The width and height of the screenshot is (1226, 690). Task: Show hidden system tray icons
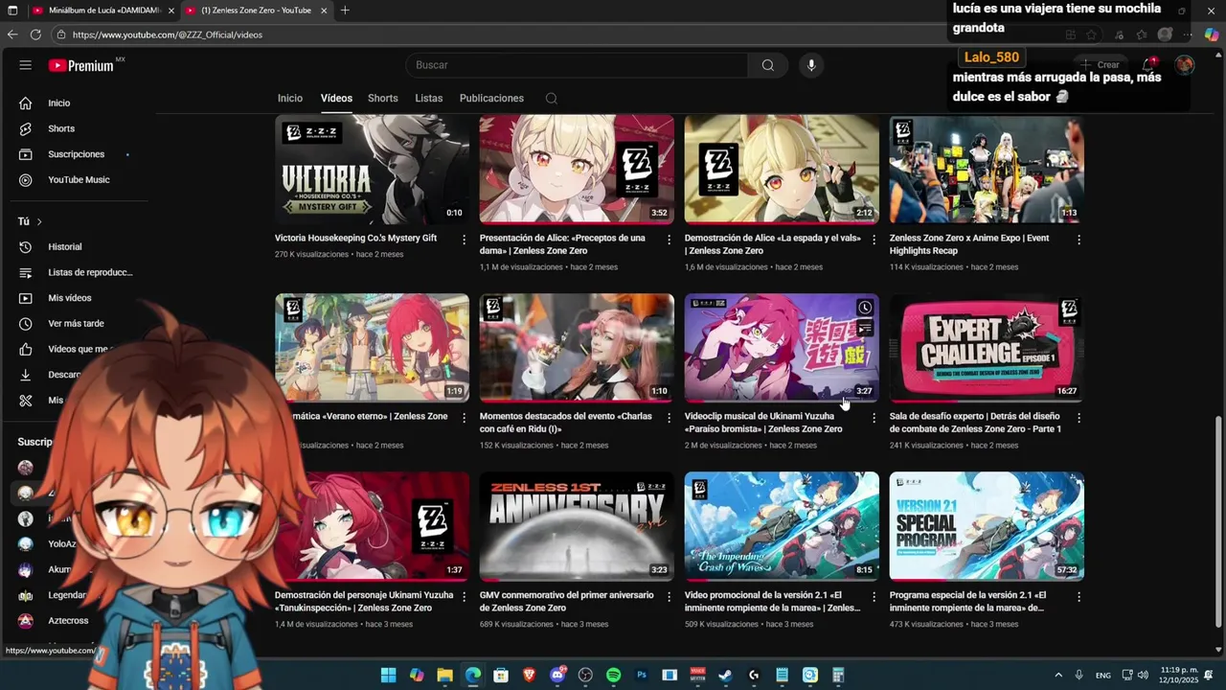pyautogui.click(x=1058, y=676)
